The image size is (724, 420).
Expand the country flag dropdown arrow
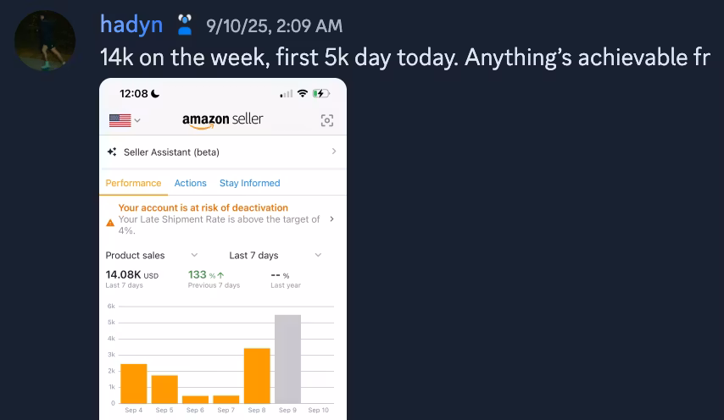pos(137,120)
